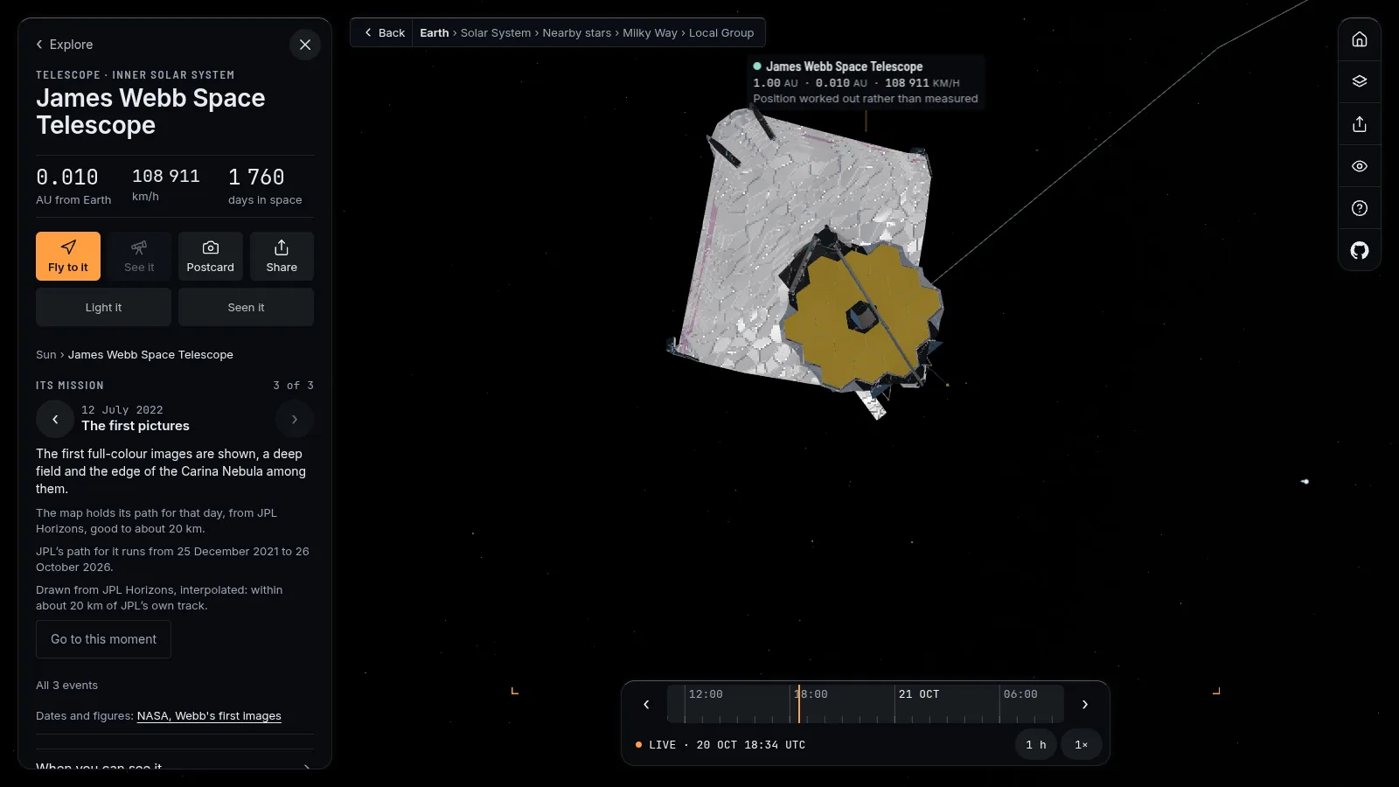Open All 3 events list
This screenshot has height=787, width=1399.
click(66, 685)
